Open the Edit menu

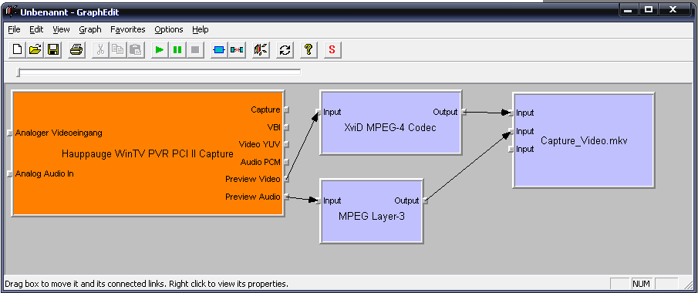(36, 29)
